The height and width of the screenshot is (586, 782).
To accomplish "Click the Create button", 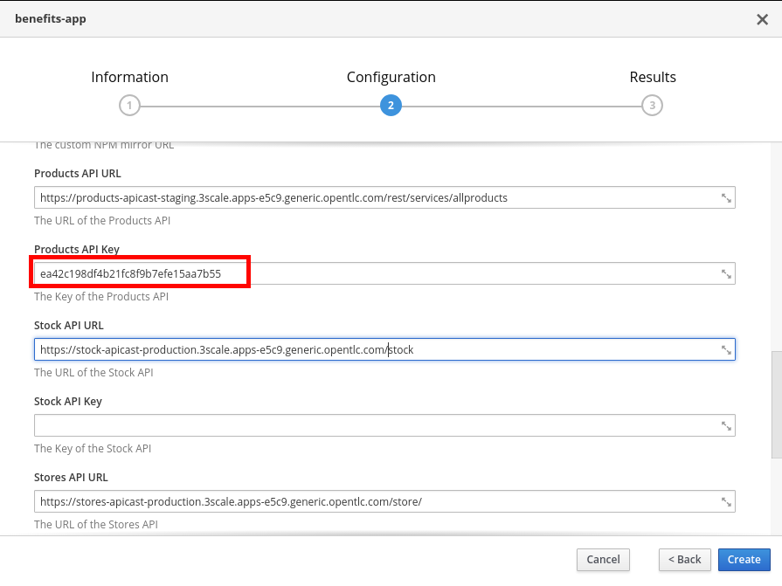I will (x=744, y=560).
